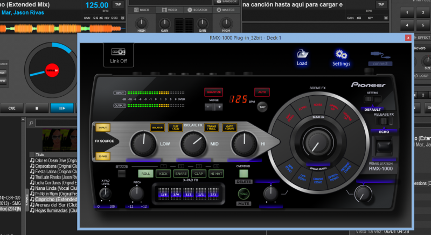Screen dimensions: 431x235
Task: Select the Spiral Up scene effect
Action: click(333, 107)
